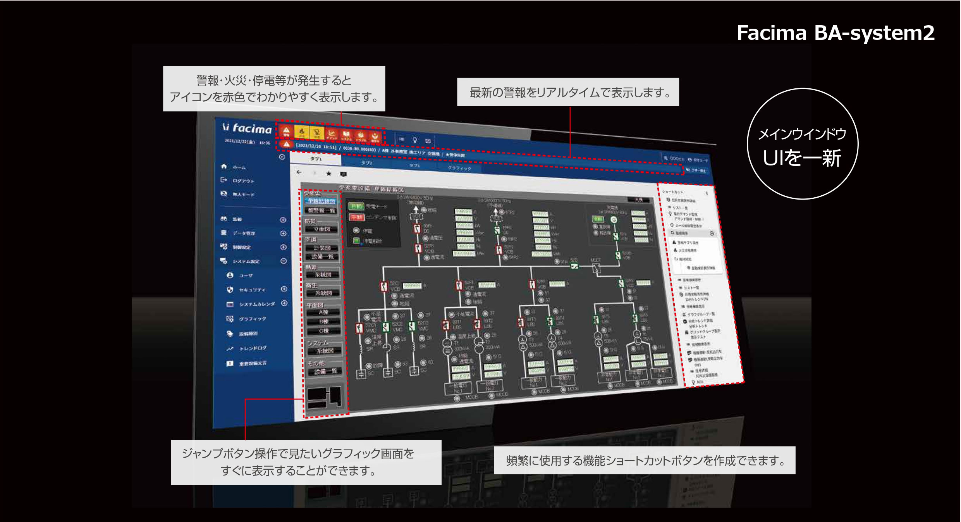The image size is (961, 522).
Task: Open the red システム status icon
Action: [346, 135]
